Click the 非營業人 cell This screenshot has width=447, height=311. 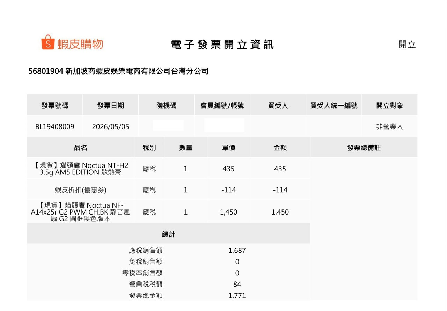tap(390, 127)
